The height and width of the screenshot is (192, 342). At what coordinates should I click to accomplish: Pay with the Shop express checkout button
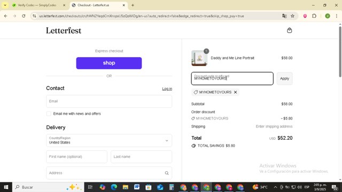coord(109,63)
